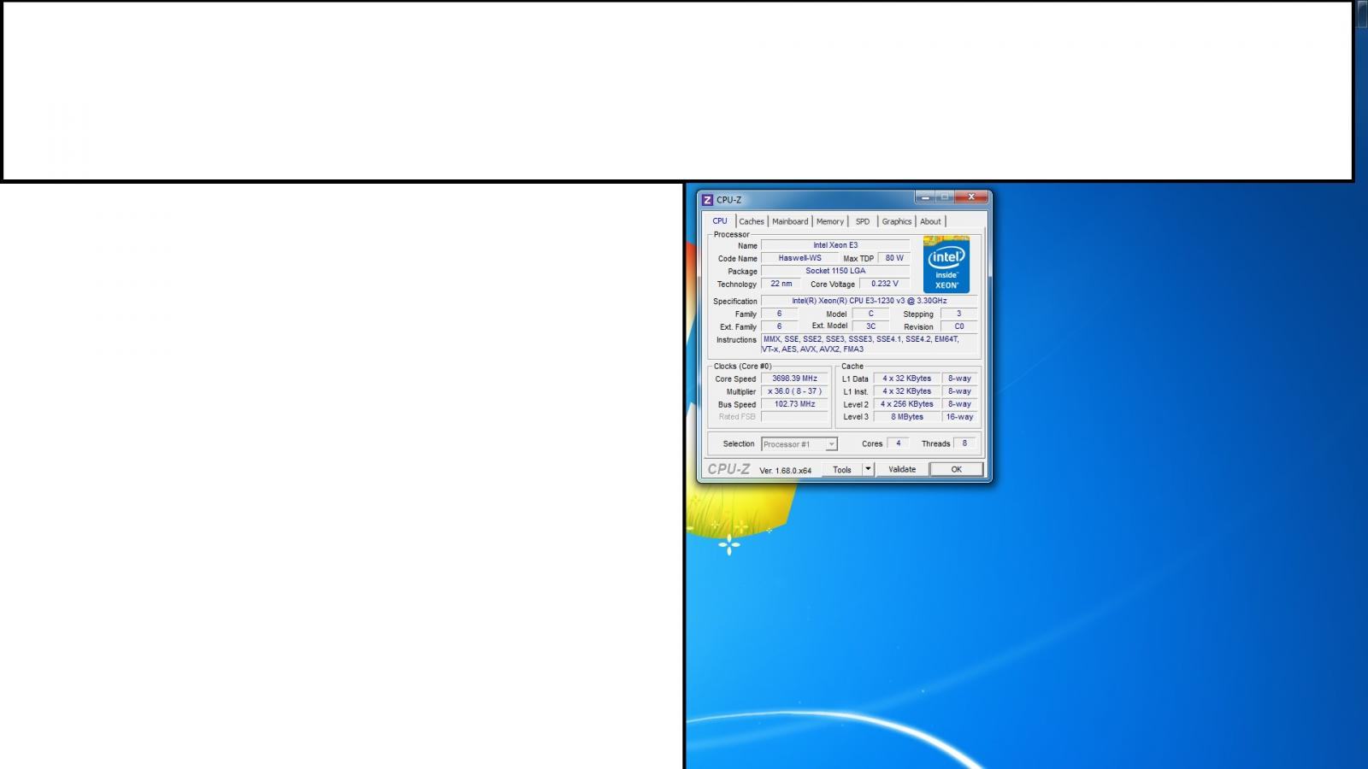
Task: Click the Stepping value 3
Action: click(x=958, y=314)
